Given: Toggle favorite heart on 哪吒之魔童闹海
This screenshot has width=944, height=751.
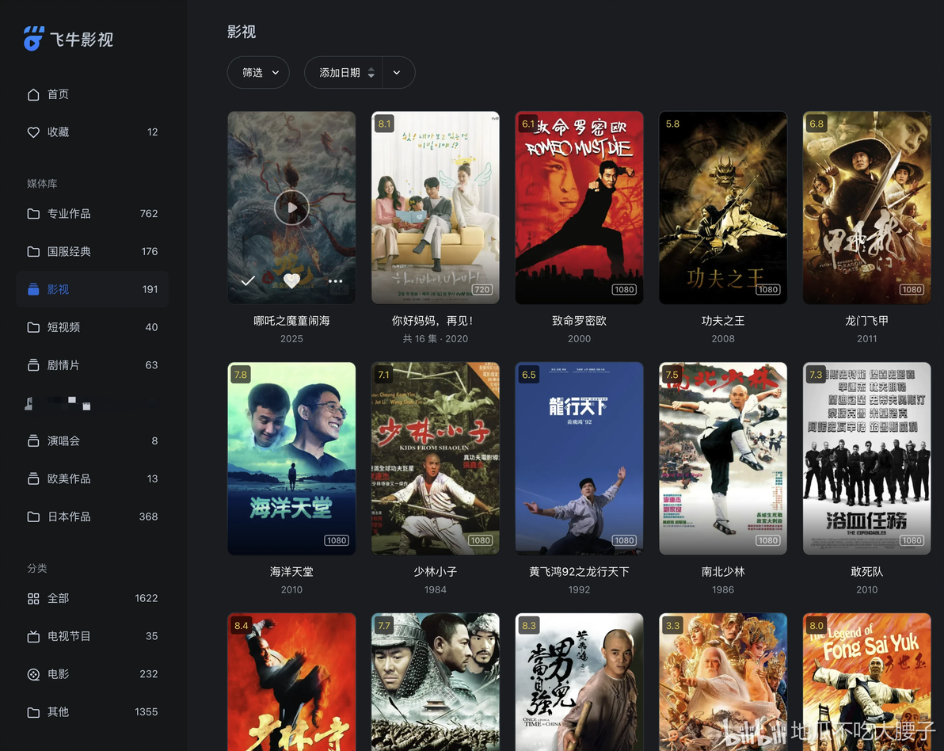Looking at the screenshot, I should 291,280.
